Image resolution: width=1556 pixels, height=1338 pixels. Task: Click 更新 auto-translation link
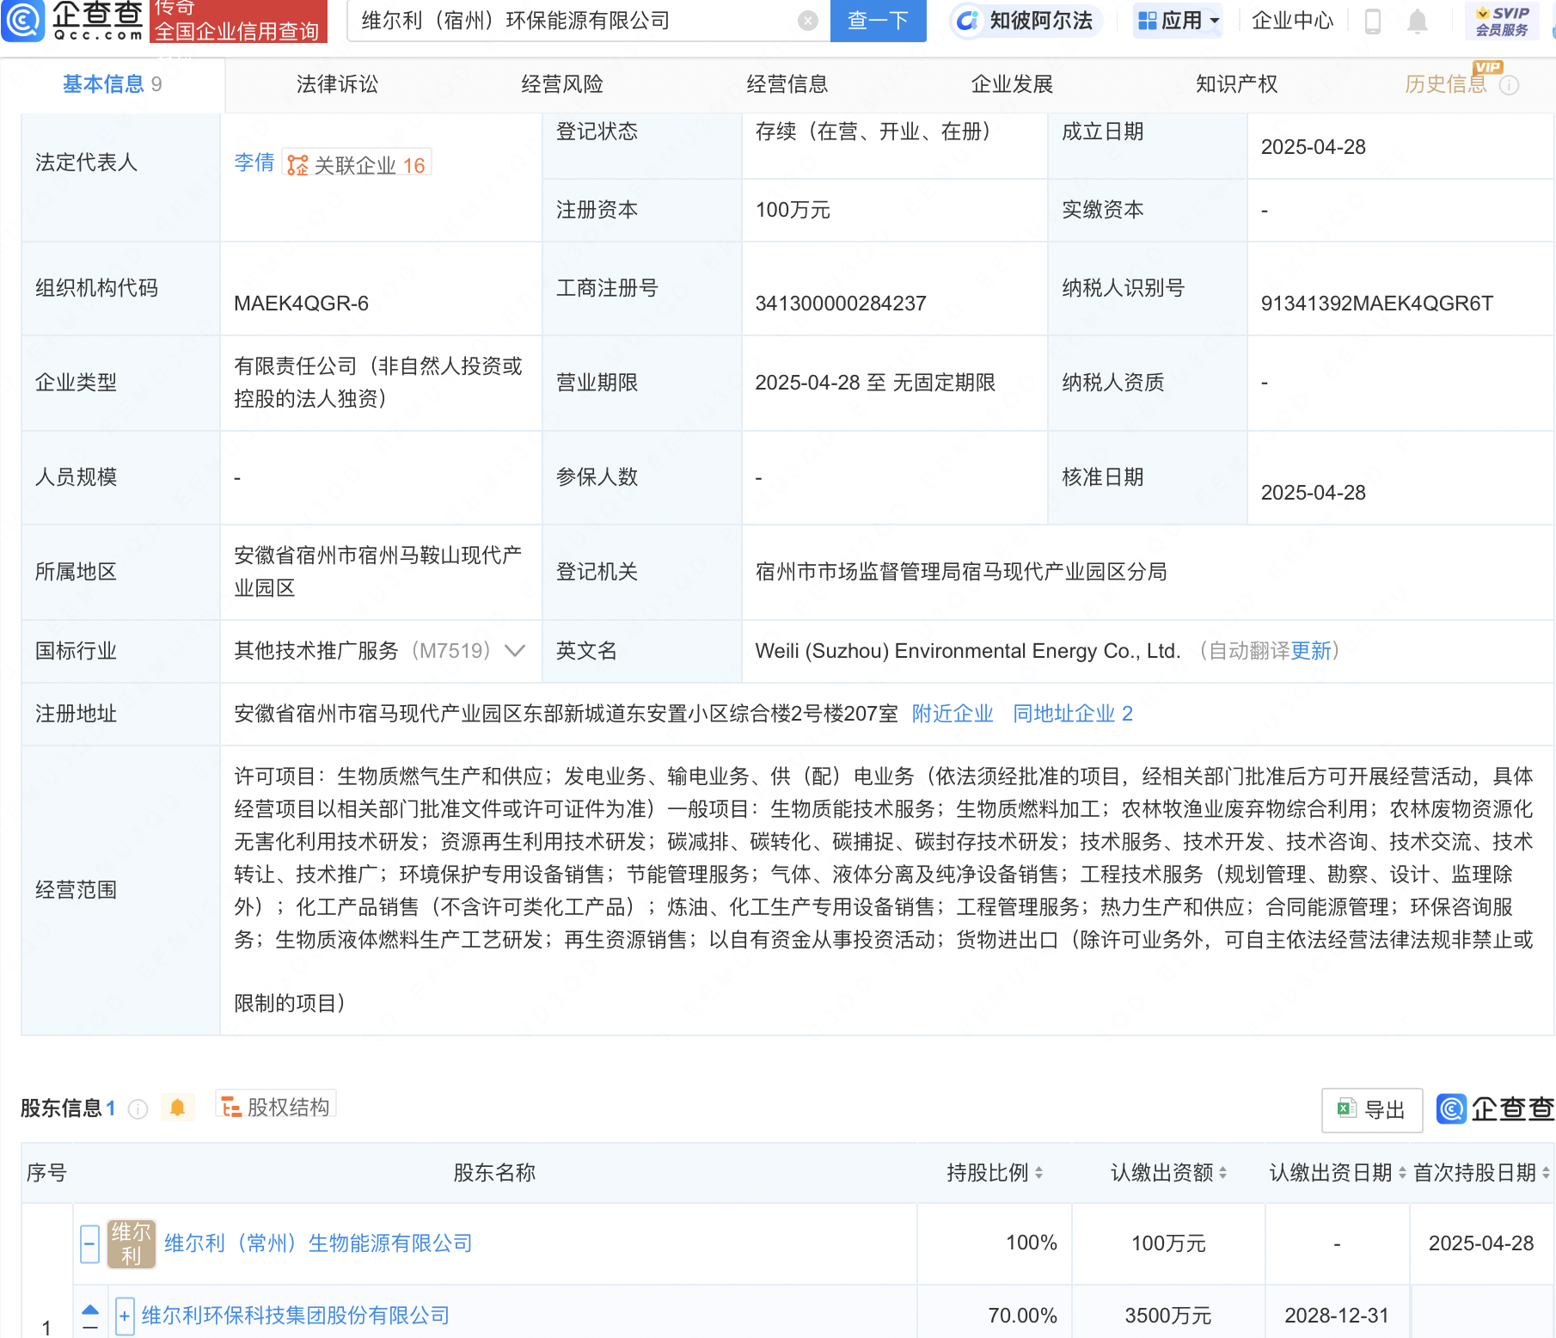pyautogui.click(x=1310, y=651)
